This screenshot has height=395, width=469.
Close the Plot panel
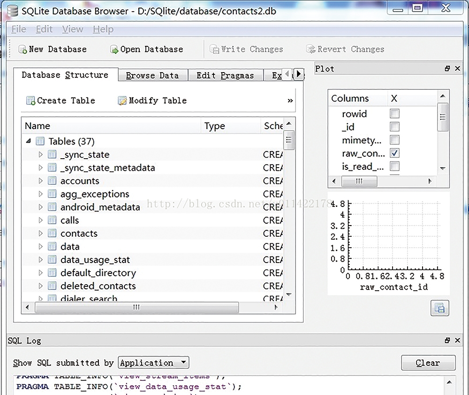[457, 69]
